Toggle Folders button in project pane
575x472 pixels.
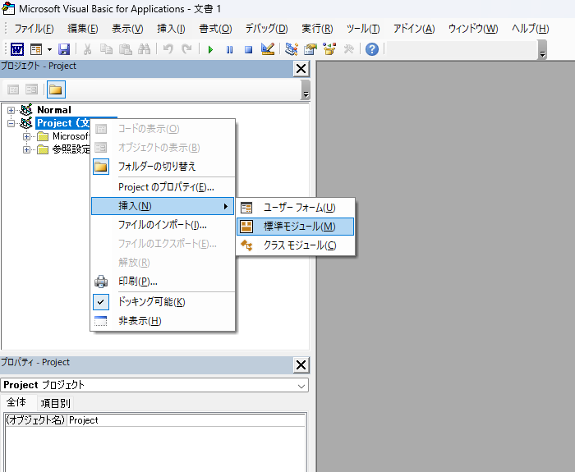[x=56, y=89]
